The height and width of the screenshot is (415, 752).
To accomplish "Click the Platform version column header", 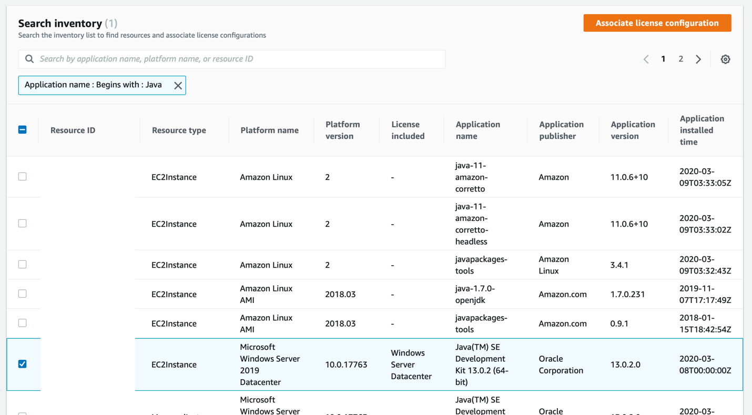I will coord(343,129).
